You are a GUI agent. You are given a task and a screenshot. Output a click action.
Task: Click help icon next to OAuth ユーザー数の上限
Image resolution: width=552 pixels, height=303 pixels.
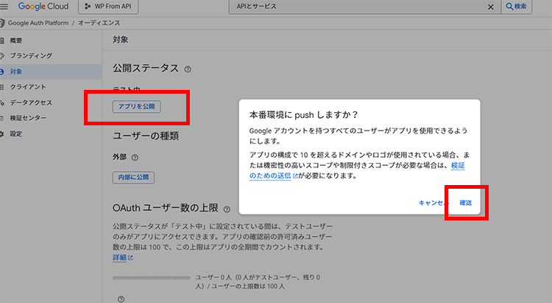coord(227,209)
